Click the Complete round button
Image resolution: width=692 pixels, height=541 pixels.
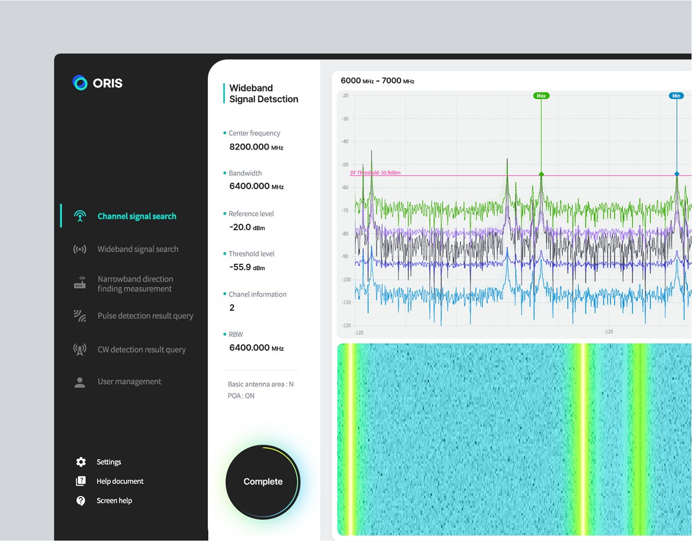[x=263, y=482]
